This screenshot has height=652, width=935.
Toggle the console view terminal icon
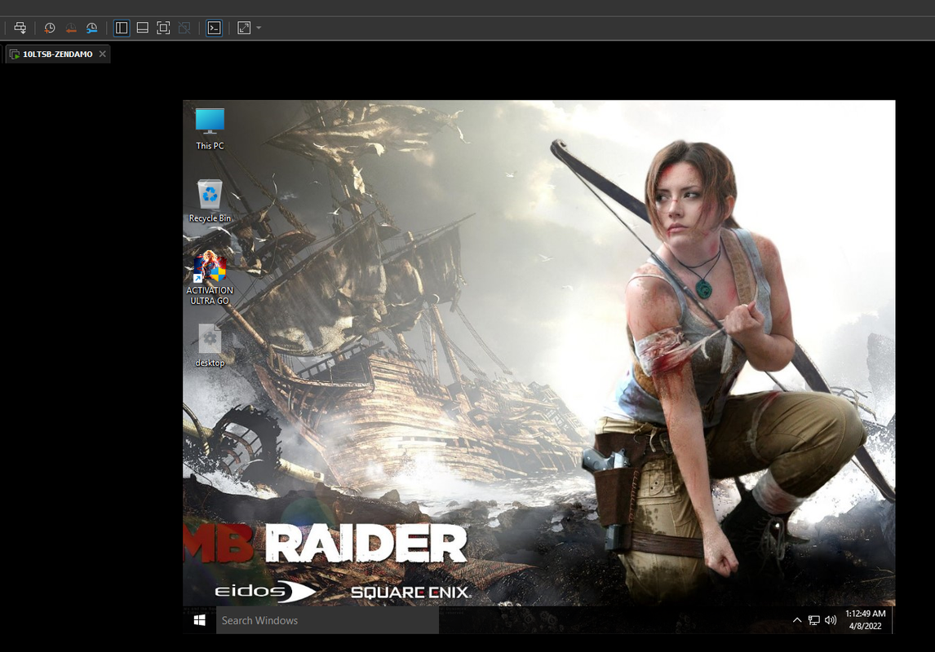(x=214, y=28)
